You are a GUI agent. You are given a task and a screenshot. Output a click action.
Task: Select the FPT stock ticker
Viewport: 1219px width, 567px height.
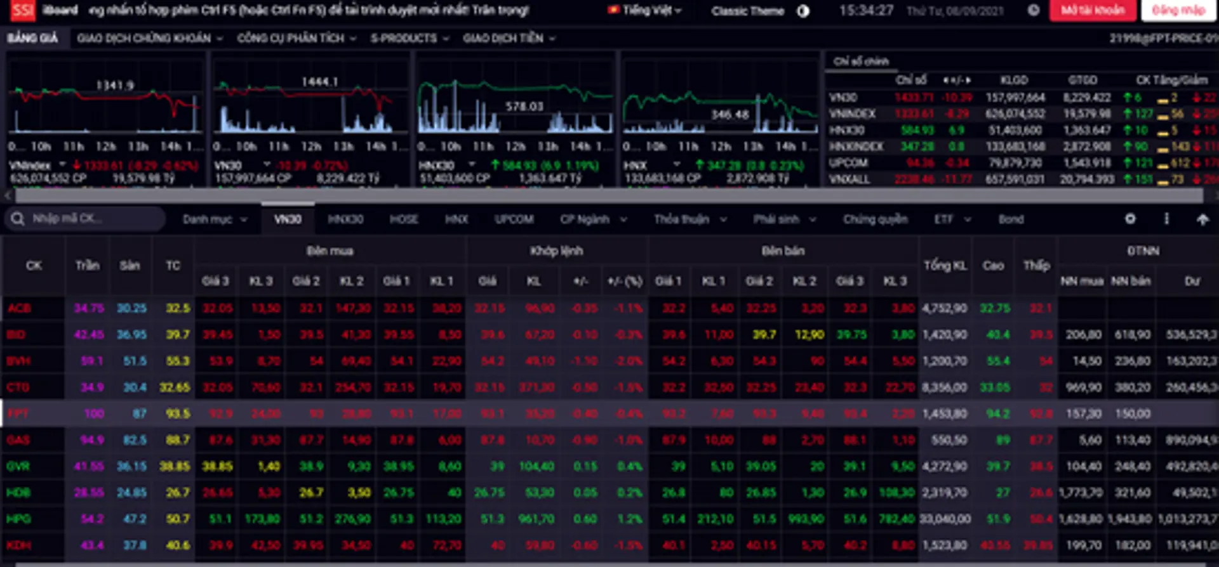(x=18, y=414)
